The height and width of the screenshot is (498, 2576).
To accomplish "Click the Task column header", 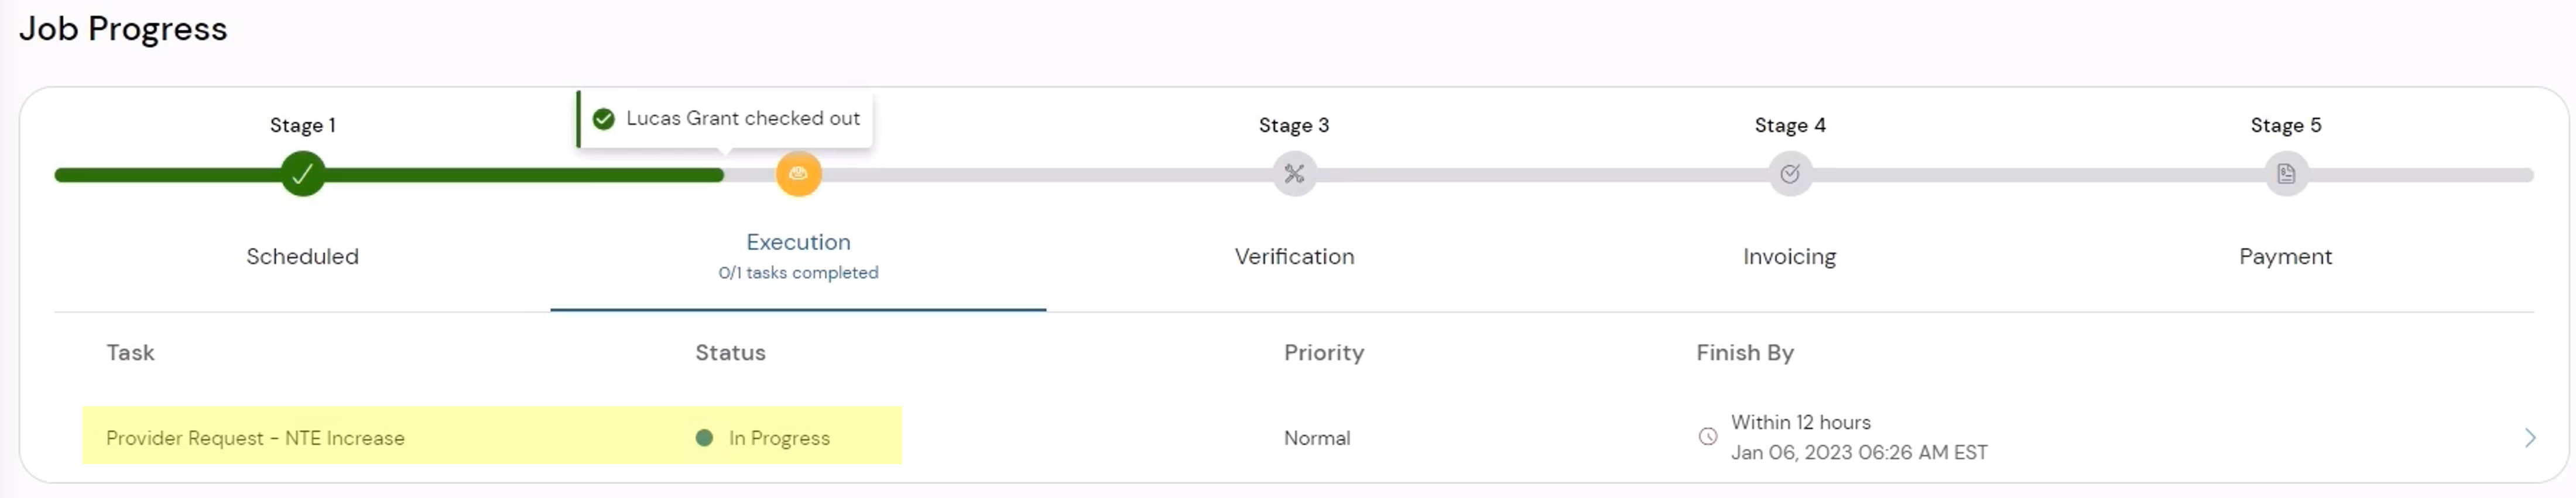I will 130,352.
